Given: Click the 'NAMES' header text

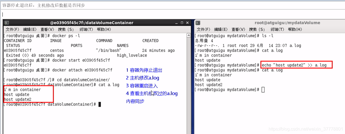Looking at the screenshot, I should pyautogui.click(x=123, y=46).
